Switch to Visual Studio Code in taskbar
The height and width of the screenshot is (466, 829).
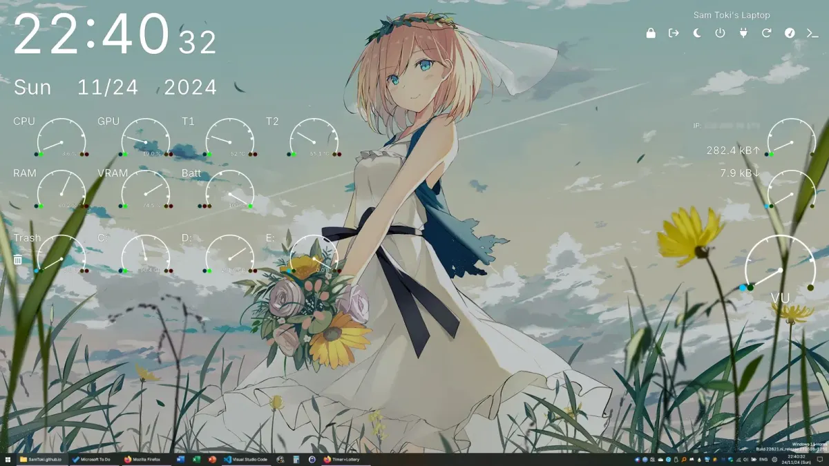click(246, 459)
